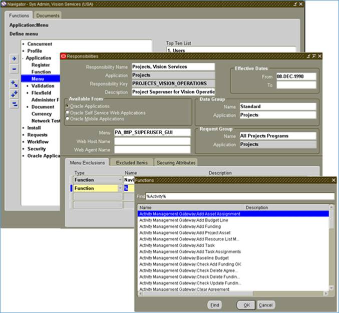Select the Requests item in Navigator tree
Viewport: 339px width, 313px height.
coord(37,135)
